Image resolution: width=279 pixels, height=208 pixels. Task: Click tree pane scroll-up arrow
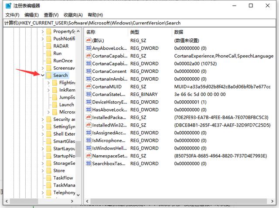pos(78,31)
